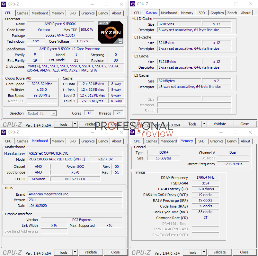The height and width of the screenshot is (256, 258).
Task: Open the Bench tab in the Caches window
Action: (x=232, y=13)
